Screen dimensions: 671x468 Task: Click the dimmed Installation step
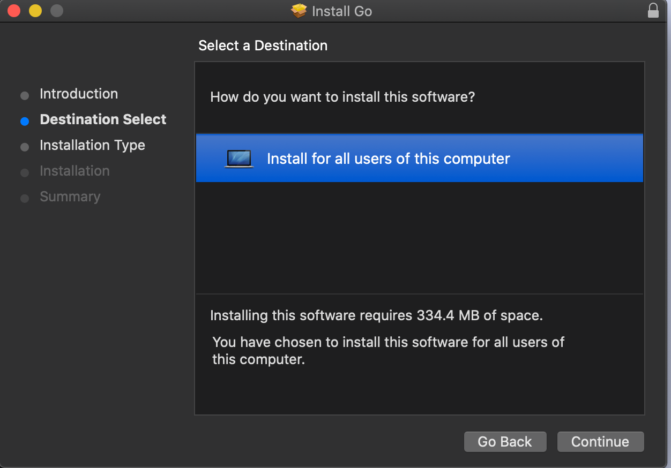click(74, 171)
